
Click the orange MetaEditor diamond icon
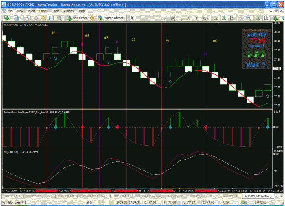click(x=92, y=18)
